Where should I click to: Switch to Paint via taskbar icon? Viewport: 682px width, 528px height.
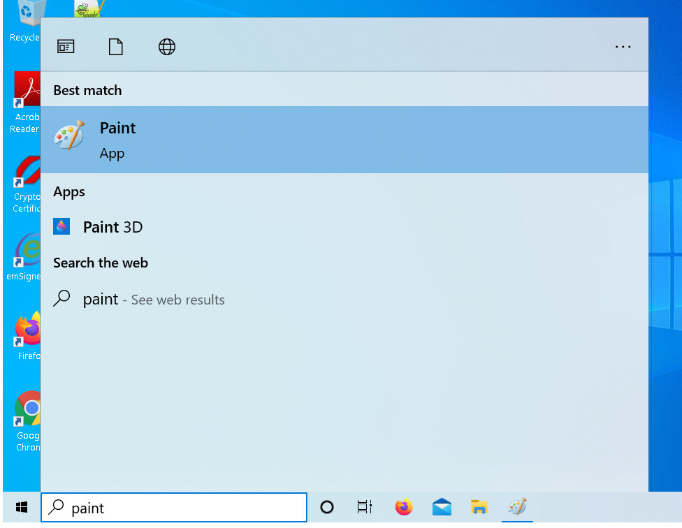point(517,508)
